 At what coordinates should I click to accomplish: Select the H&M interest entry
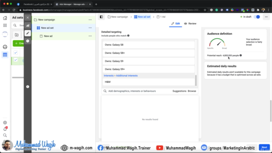click(149, 82)
